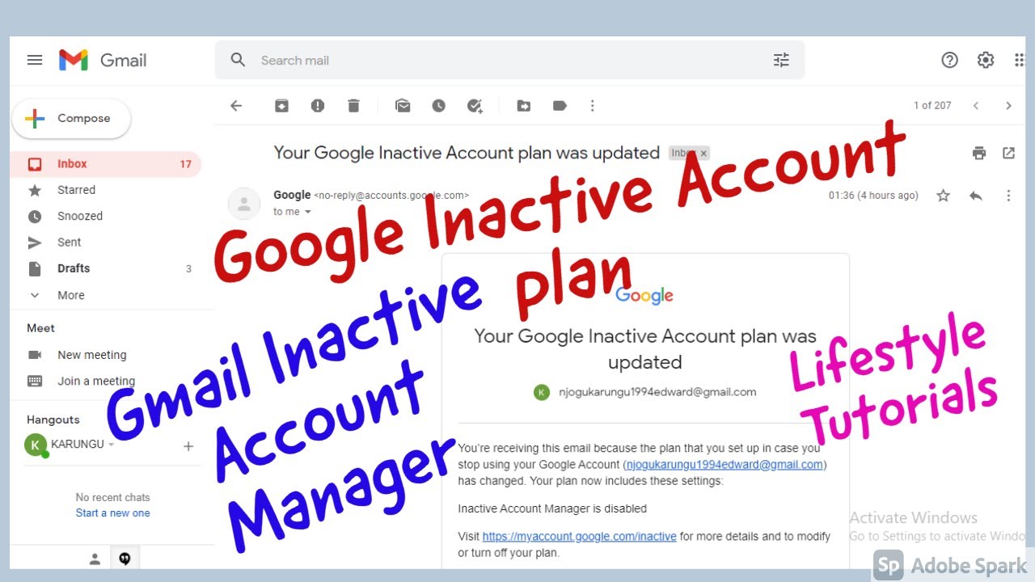Click 'Start a new one' chat link
Image resolution: width=1035 pixels, height=582 pixels.
tap(112, 512)
